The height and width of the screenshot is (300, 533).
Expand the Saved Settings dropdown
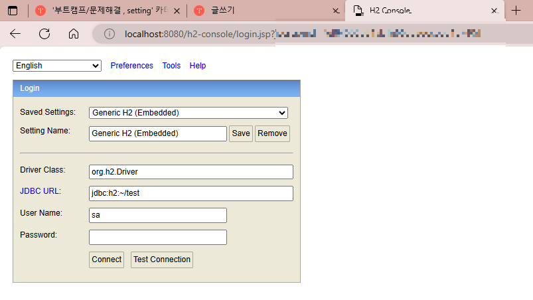click(189, 113)
